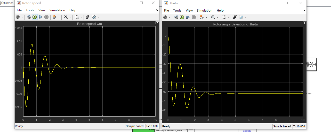
Task: Open View menu in Rotor speed window
Action: tap(42, 10)
